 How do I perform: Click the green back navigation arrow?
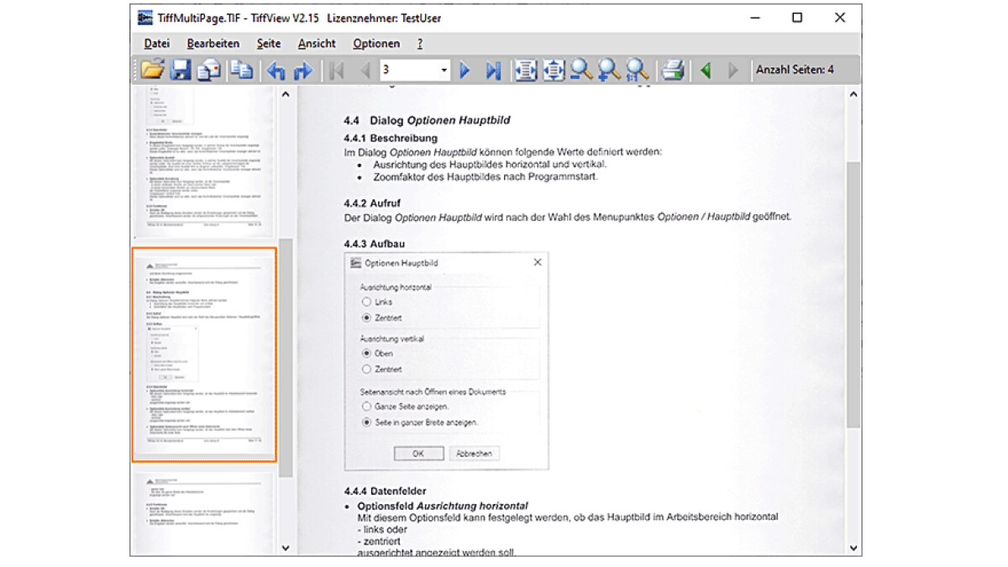point(706,71)
